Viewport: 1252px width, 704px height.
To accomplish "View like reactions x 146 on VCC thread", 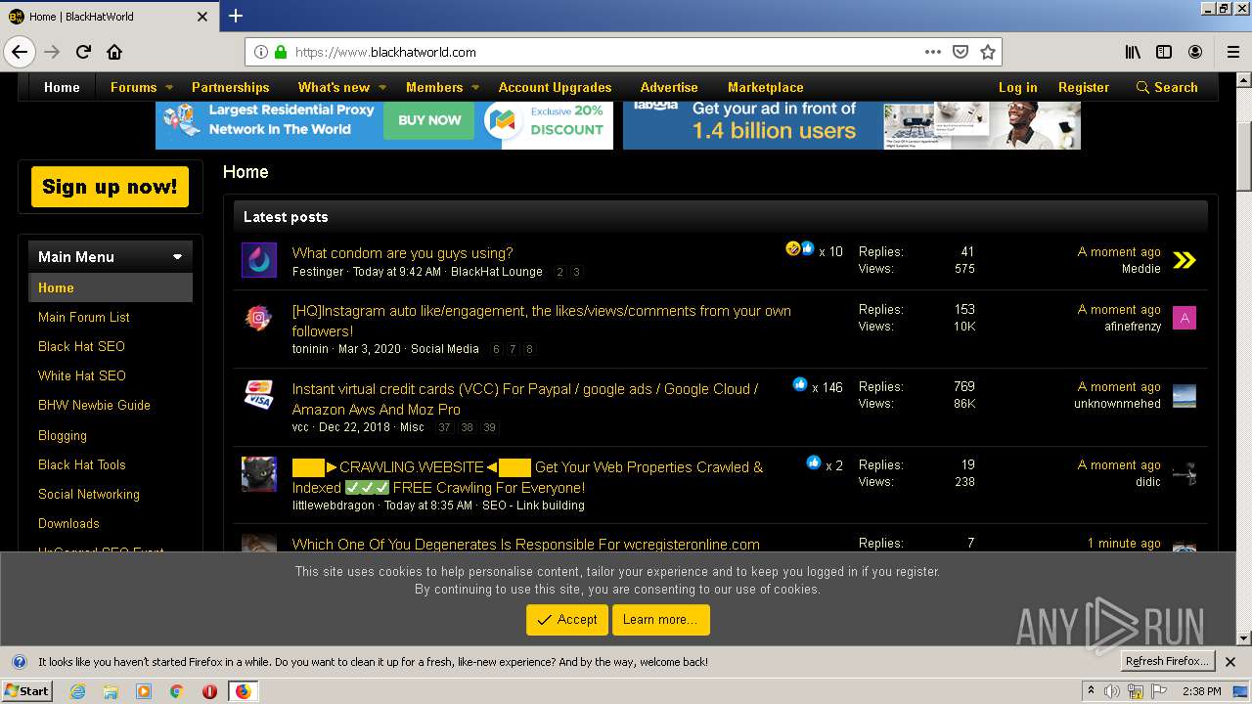I will 818,386.
